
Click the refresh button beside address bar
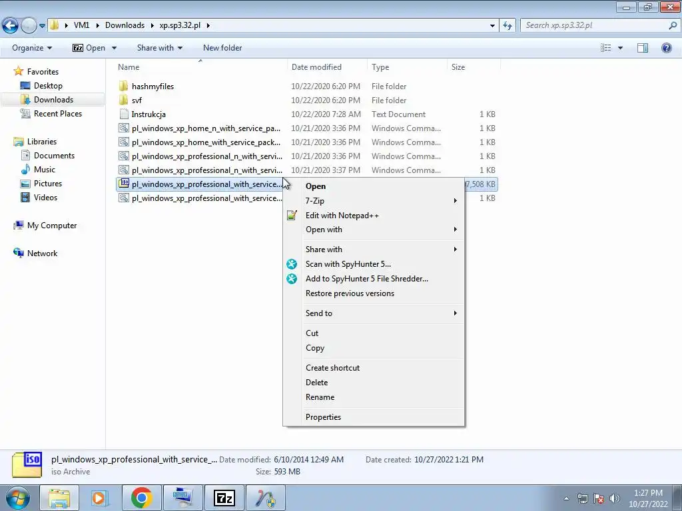(507, 25)
